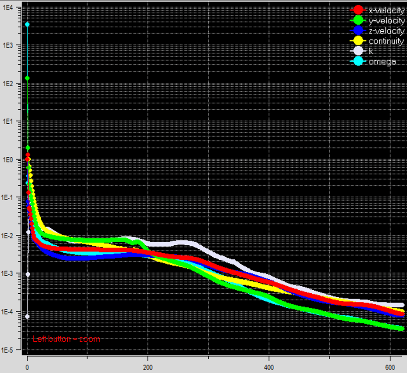
Task: Click the end of the green y-velocity curve
Action: pos(401,329)
